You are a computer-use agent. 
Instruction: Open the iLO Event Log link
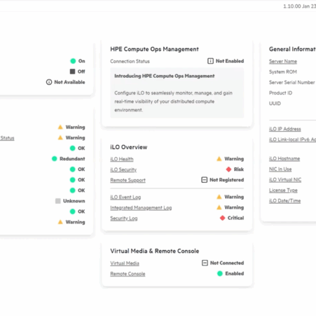click(x=125, y=197)
